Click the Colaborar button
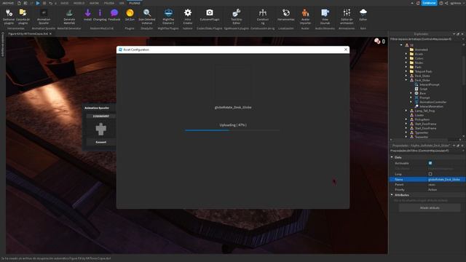 [x=429, y=3]
